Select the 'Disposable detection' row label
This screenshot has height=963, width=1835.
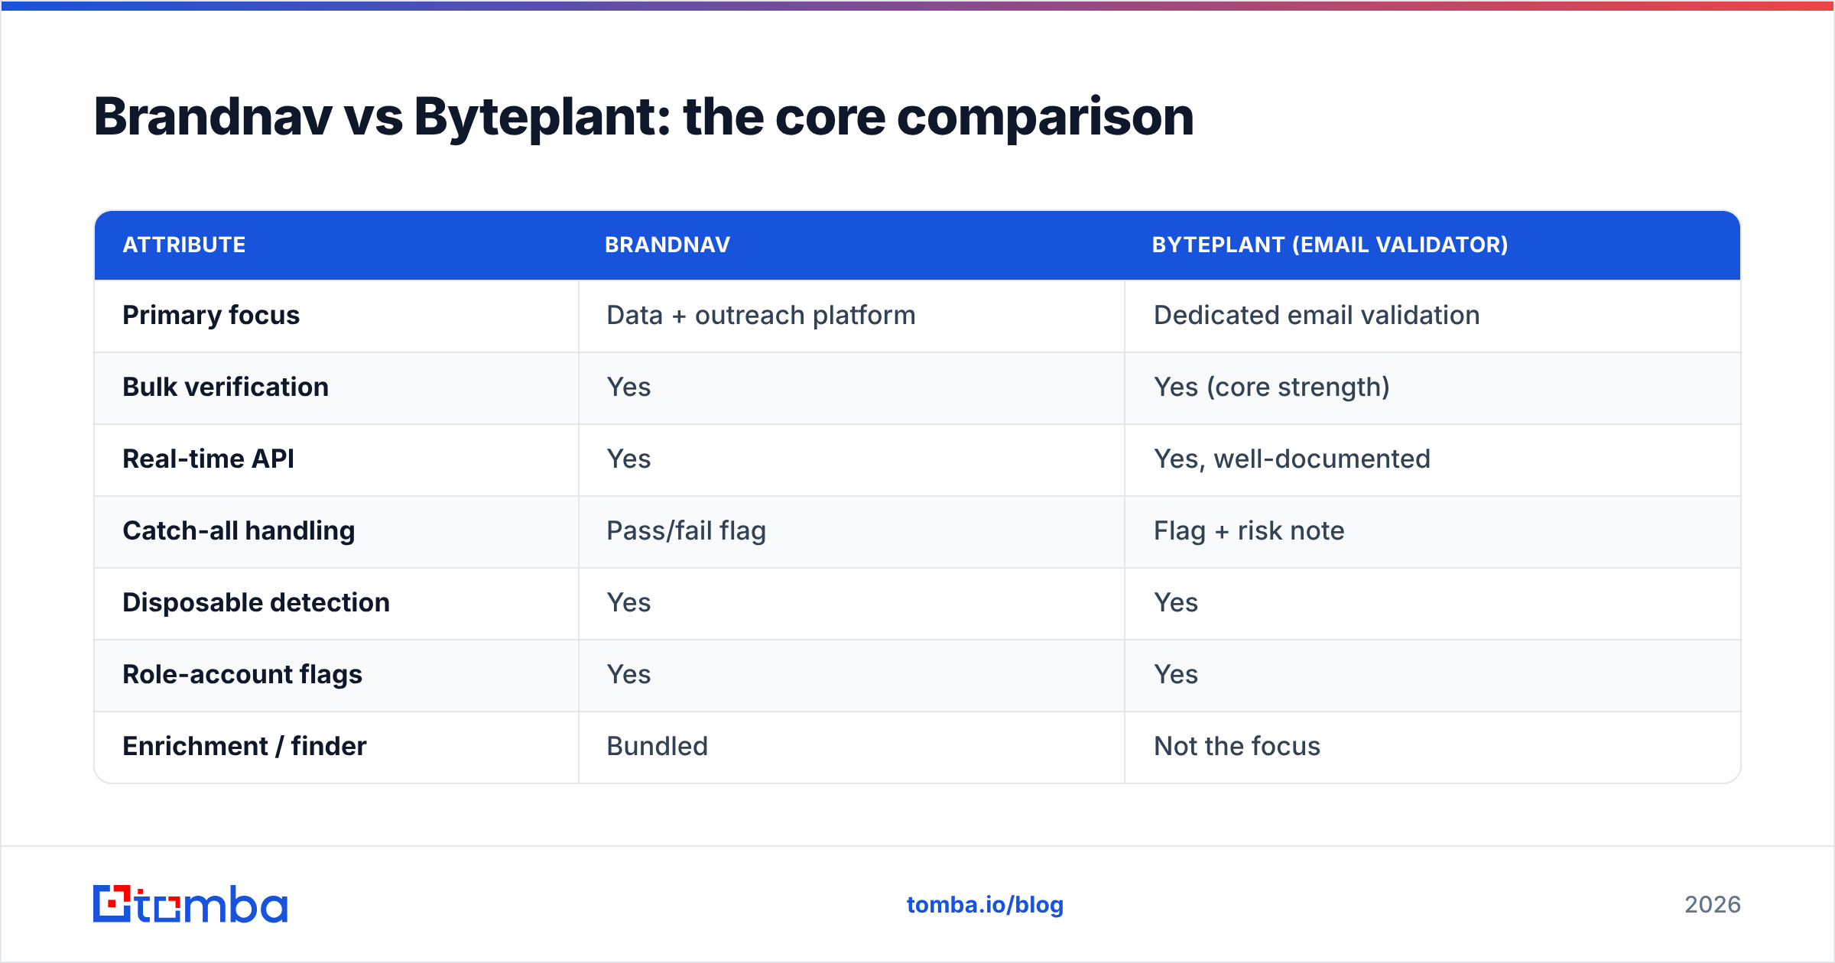(x=256, y=602)
